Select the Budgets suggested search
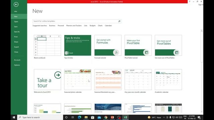This screenshot has height=120, width=214. point(93,26)
